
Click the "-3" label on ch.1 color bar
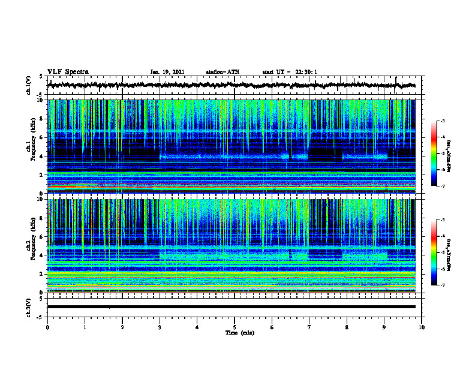click(x=442, y=121)
